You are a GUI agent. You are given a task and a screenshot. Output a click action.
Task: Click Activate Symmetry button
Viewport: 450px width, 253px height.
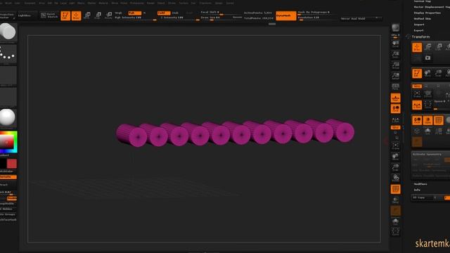tap(427, 155)
